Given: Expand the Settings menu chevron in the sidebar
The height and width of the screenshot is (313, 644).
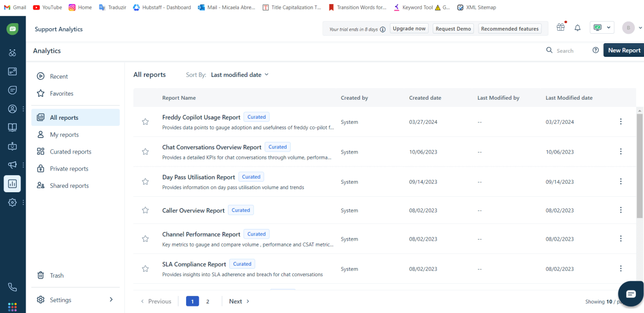Looking at the screenshot, I should (111, 299).
